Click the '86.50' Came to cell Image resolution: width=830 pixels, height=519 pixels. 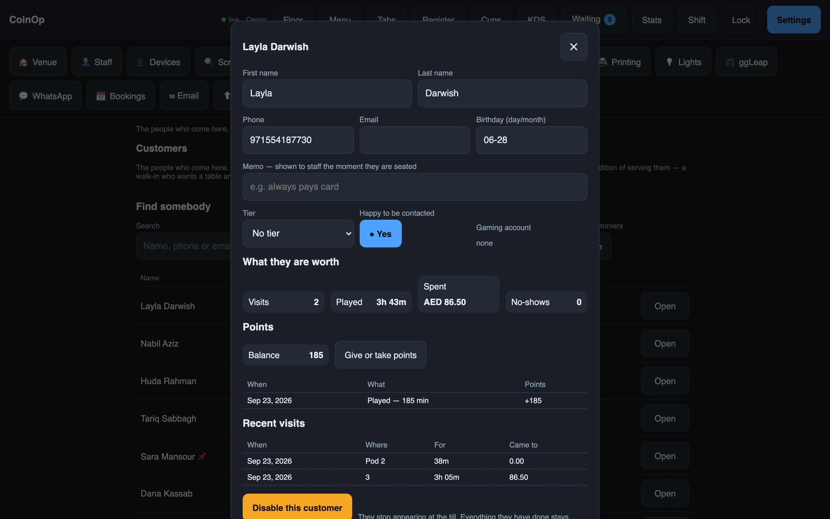click(518, 477)
